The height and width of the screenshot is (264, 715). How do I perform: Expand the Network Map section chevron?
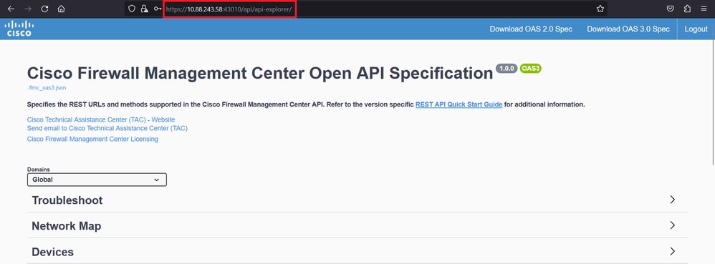click(672, 225)
